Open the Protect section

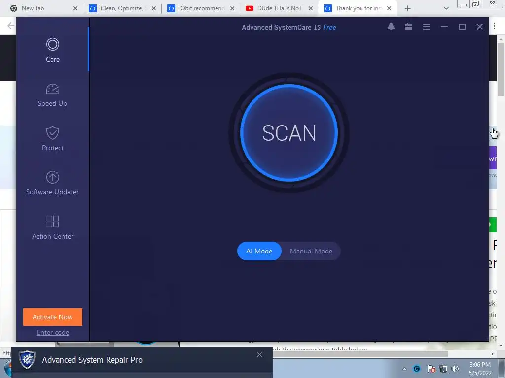click(x=52, y=139)
